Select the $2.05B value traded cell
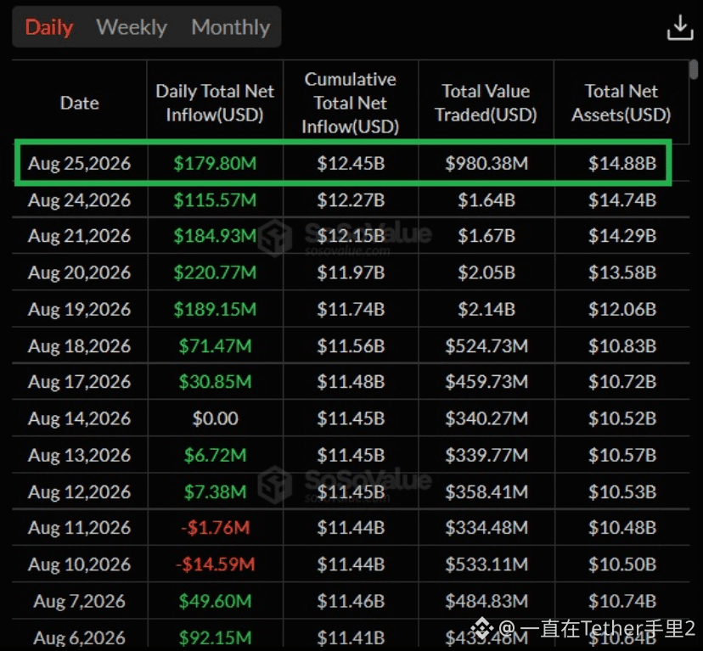The width and height of the screenshot is (703, 651). pyautogui.click(x=486, y=272)
